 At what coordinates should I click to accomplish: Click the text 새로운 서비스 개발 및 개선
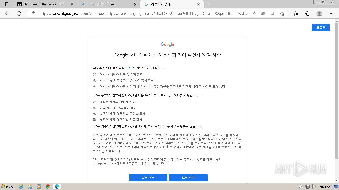[x=118, y=102]
